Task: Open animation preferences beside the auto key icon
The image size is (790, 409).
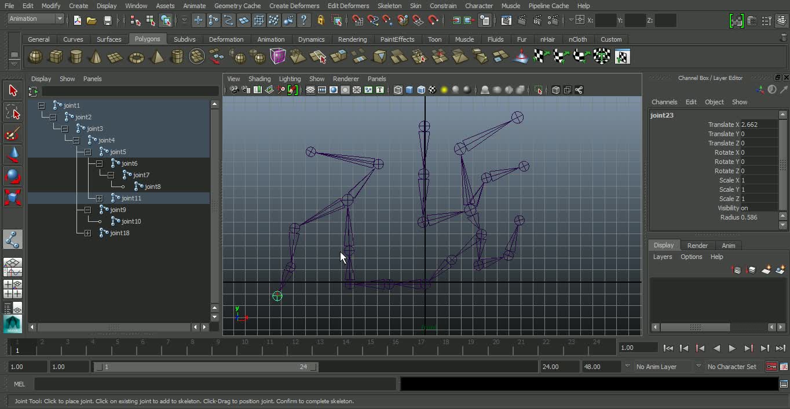Action: pyautogui.click(x=784, y=367)
